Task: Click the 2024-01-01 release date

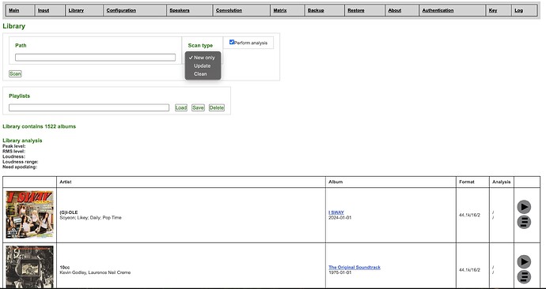Action: 339,217
